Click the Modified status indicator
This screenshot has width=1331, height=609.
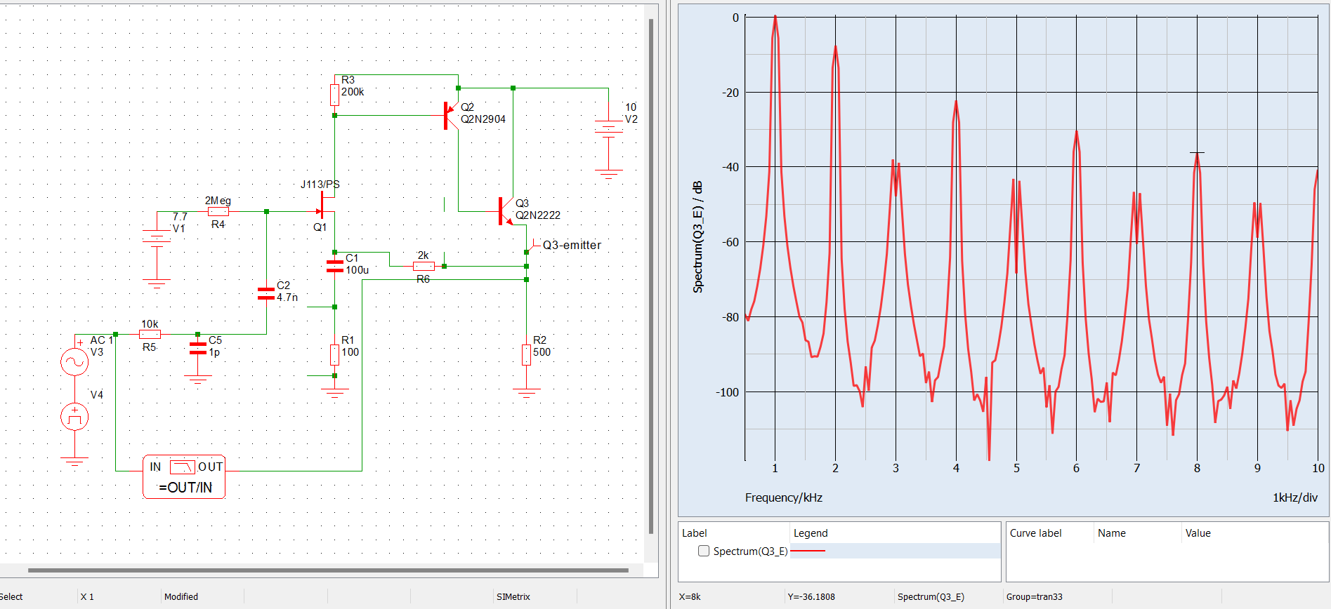click(181, 597)
